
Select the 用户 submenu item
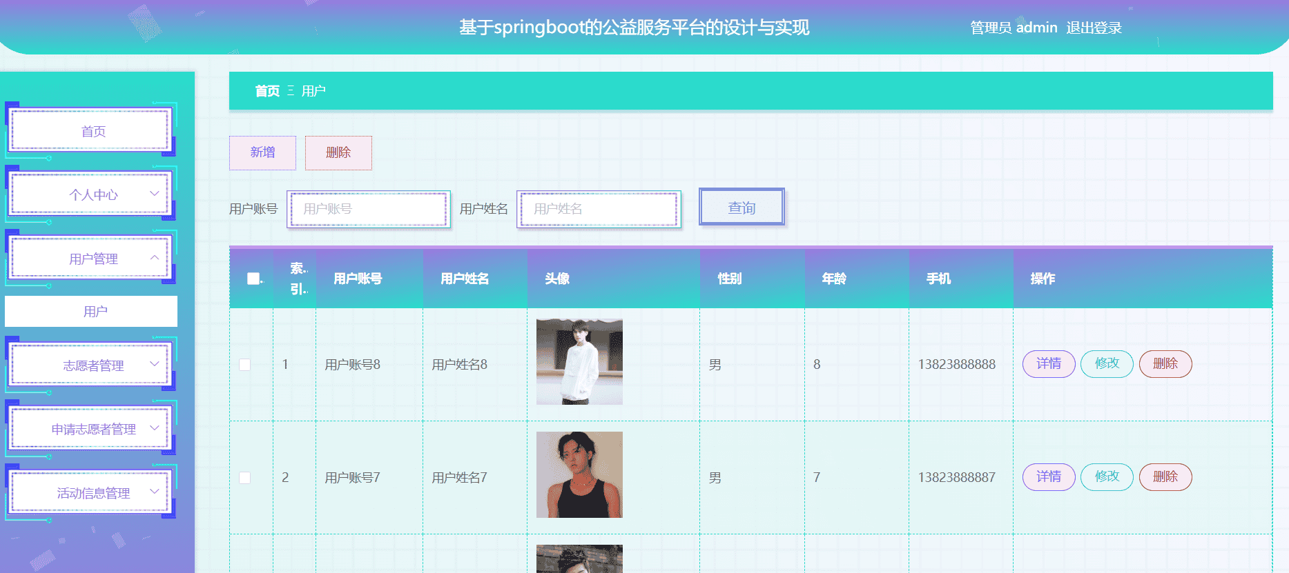click(91, 311)
